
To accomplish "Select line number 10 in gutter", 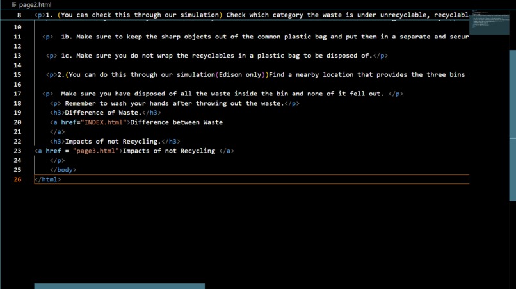I will [x=17, y=28].
